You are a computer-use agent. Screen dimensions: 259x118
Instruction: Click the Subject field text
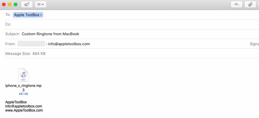click(x=50, y=34)
